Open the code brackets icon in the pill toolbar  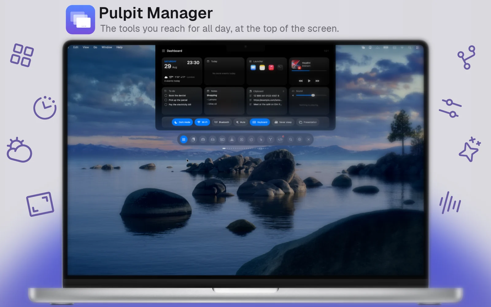tap(280, 139)
